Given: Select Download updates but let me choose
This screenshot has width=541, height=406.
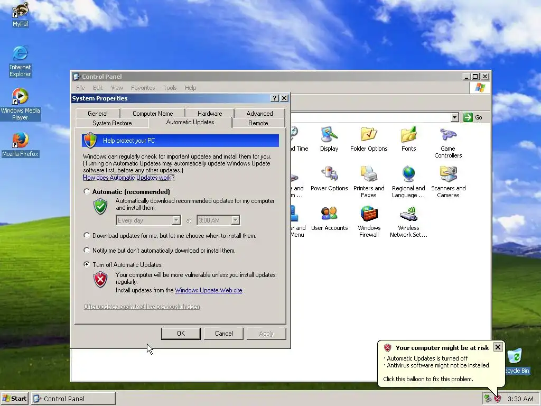Looking at the screenshot, I should tap(87, 235).
